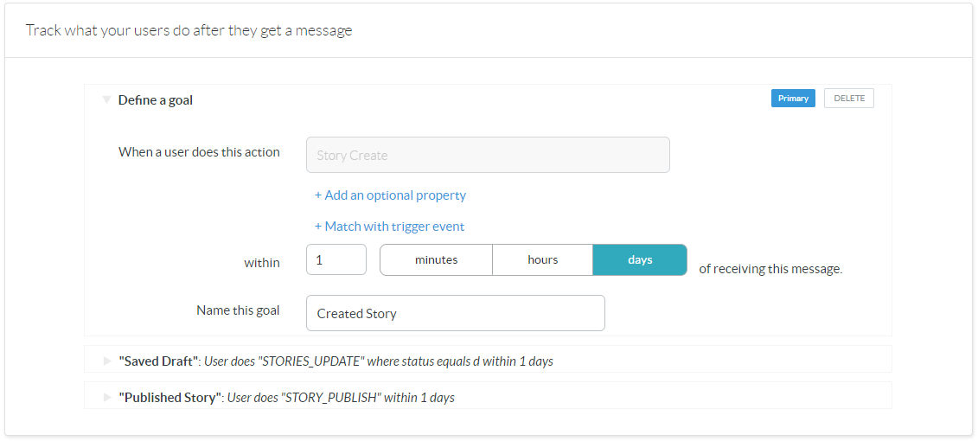Open the "Saved Draft" goal row text
This screenshot has height=441, width=978.
(x=336, y=361)
